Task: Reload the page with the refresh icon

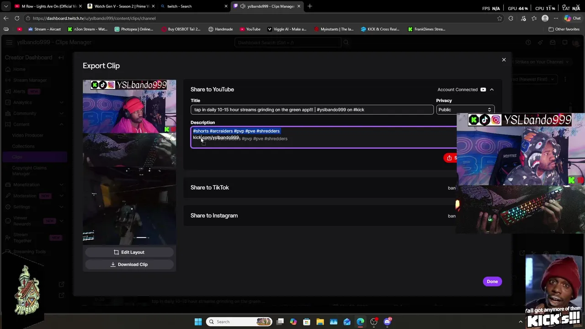Action: (x=17, y=18)
